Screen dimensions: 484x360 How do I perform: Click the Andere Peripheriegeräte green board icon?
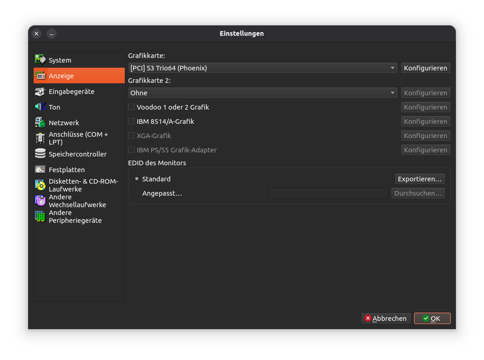[40, 216]
